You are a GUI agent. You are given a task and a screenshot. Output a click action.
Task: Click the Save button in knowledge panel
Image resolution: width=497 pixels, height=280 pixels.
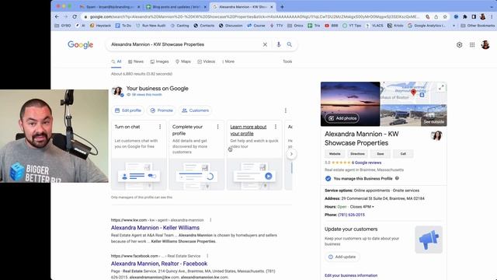pos(381,154)
